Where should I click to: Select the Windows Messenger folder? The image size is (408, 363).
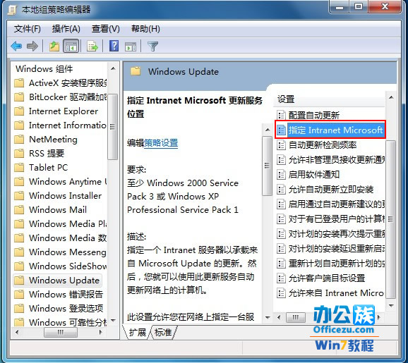[61, 252]
